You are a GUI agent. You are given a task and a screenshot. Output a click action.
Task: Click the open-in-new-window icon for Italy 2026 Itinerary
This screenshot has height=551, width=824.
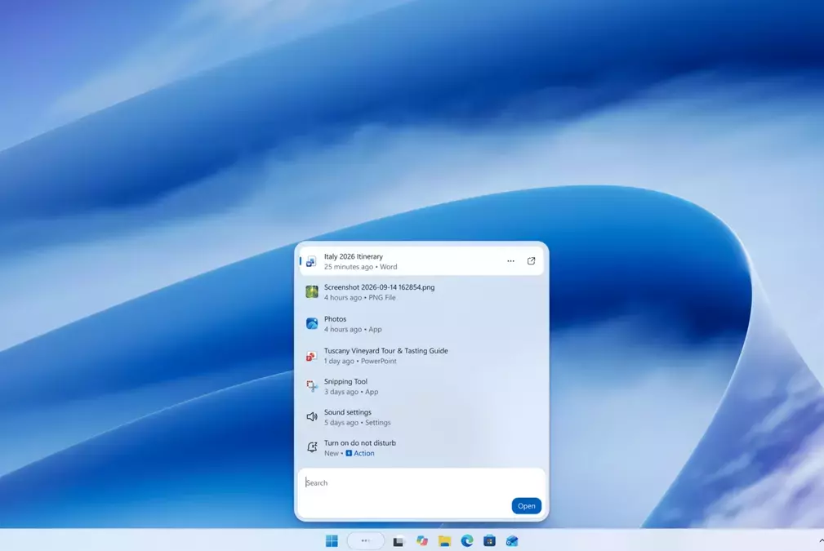532,261
